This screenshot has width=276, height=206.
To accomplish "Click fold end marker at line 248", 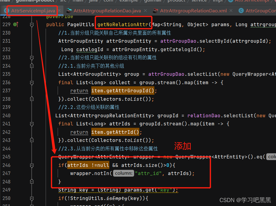I will point(32,182).
